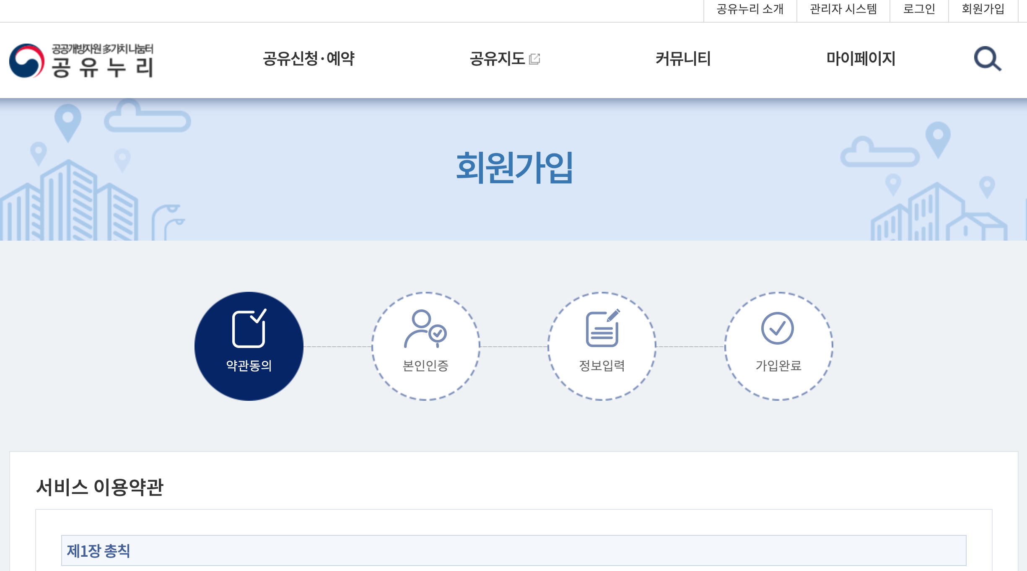Click the magnifying glass search icon
Screen dimensions: 1027x571
point(987,59)
